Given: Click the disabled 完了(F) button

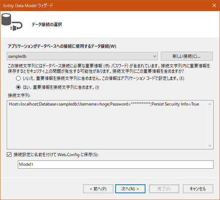Looking at the screenshot, I should pos(164,189).
